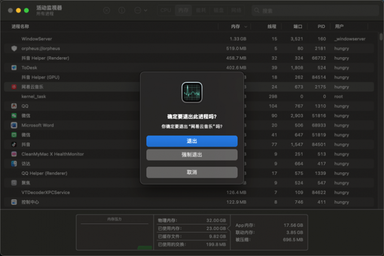Click the orpheus shield icon
Screen dimensions: 384x256
click(x=14, y=49)
